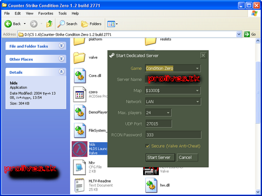Image resolution: width=262 pixels, height=196 pixels.
Task: Click the RCON Password field
Action: [x=173, y=135]
